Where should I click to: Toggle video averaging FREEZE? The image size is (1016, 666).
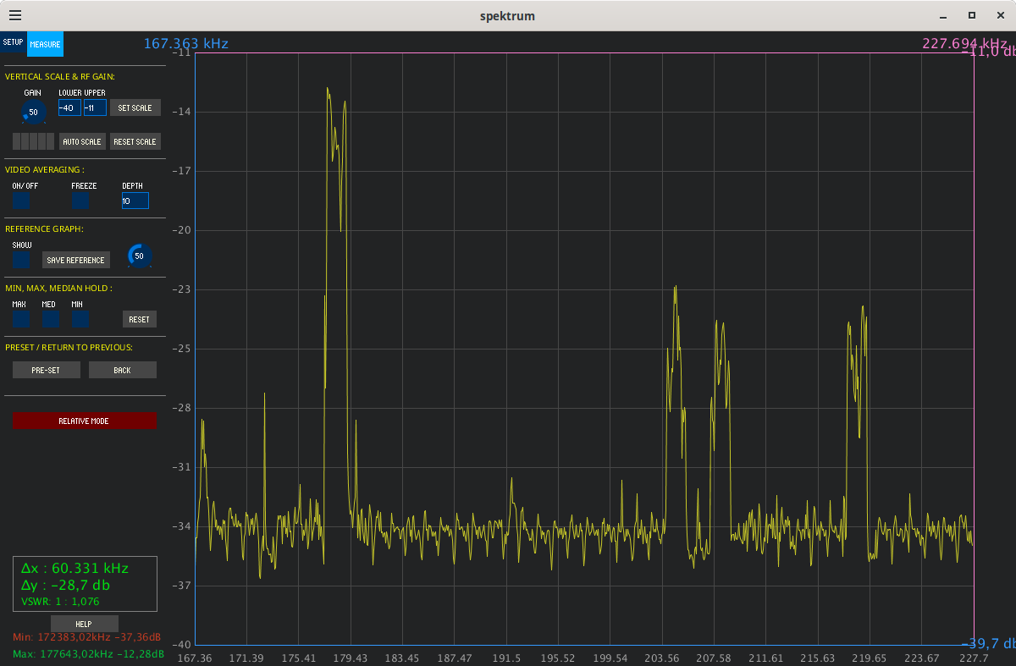tap(80, 201)
